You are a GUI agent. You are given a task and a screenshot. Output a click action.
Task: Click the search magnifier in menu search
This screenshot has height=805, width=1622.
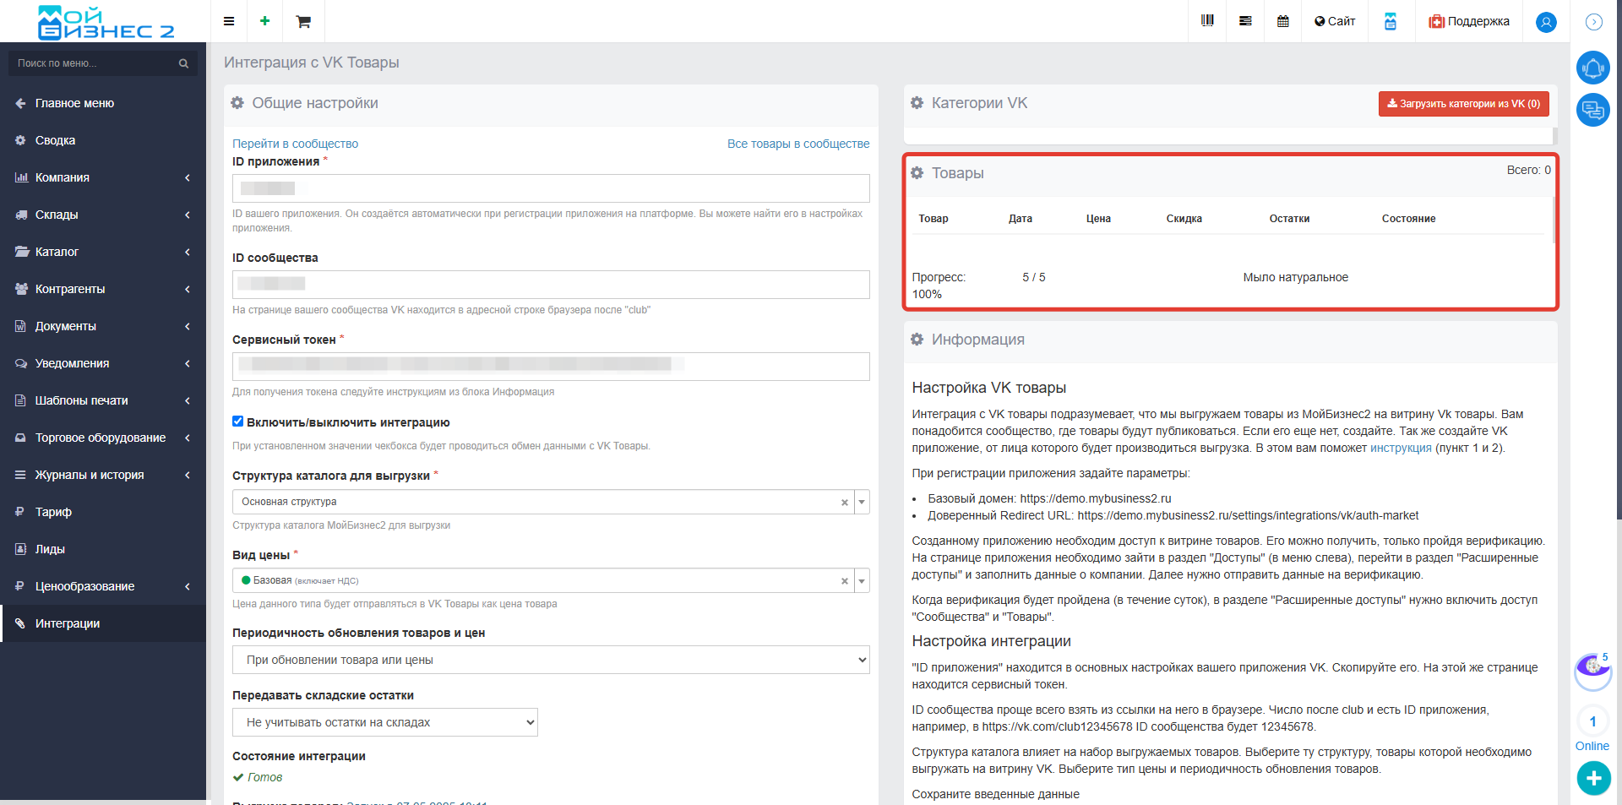pyautogui.click(x=183, y=63)
